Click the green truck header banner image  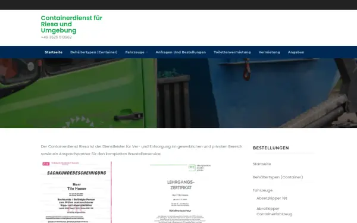(178, 93)
